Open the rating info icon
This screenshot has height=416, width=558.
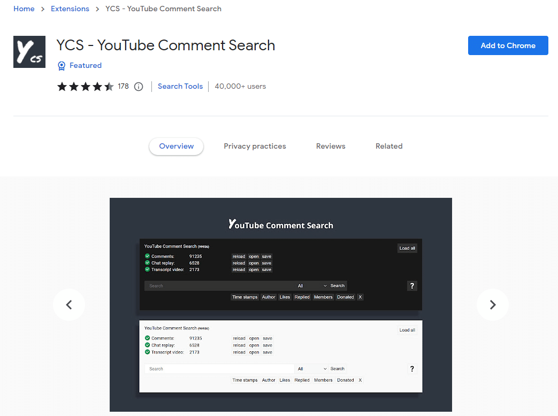139,87
